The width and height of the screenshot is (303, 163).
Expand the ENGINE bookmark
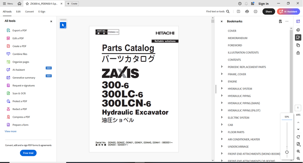pos(222,81)
